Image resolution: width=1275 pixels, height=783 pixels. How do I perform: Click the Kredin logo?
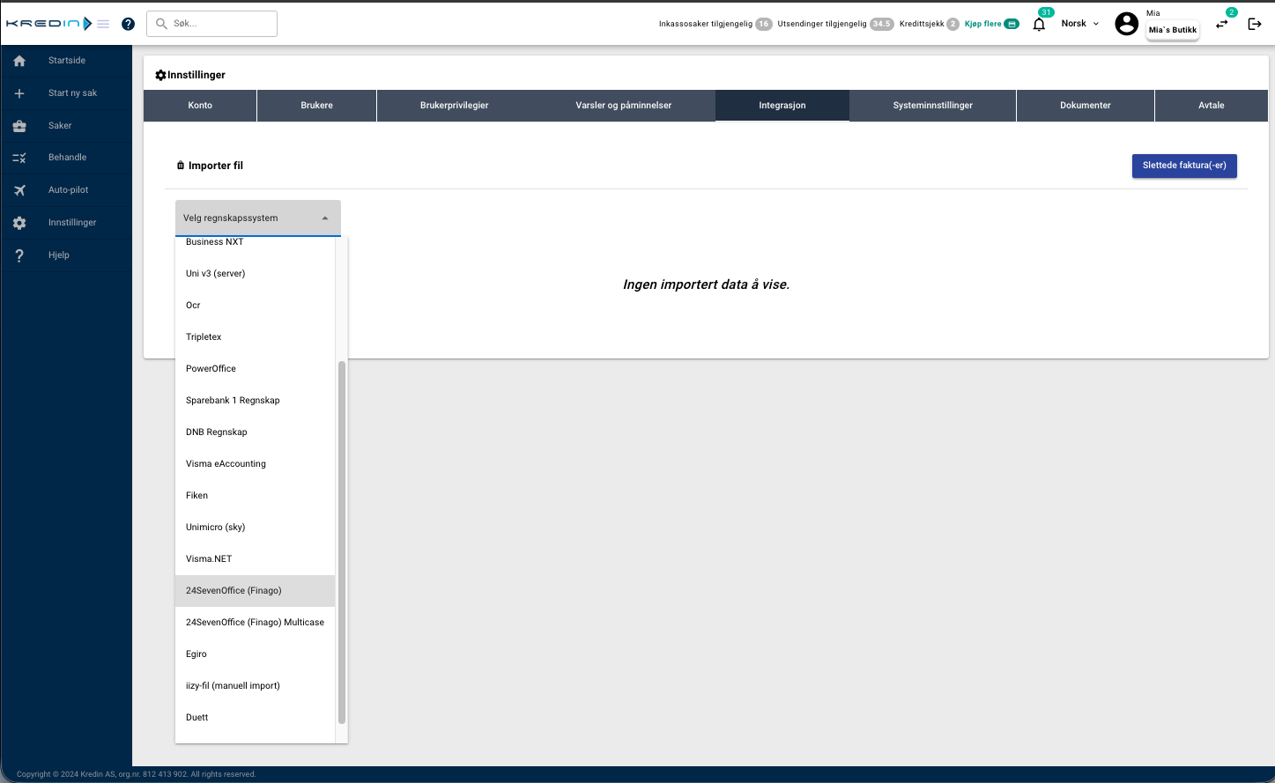tap(48, 24)
